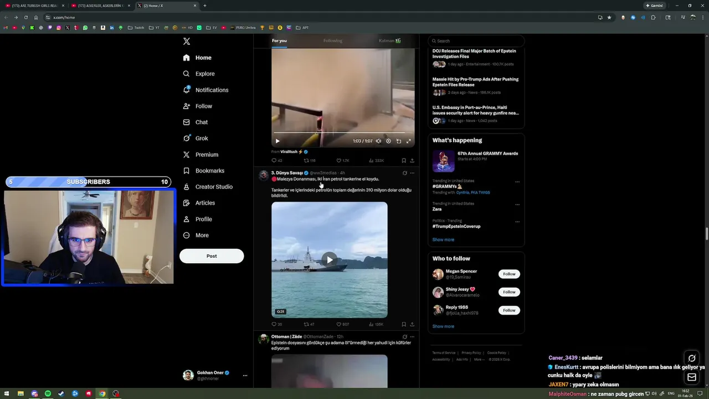Image resolution: width=709 pixels, height=399 pixels.
Task: Open ViralRush video playback settings gear
Action: pyautogui.click(x=388, y=141)
